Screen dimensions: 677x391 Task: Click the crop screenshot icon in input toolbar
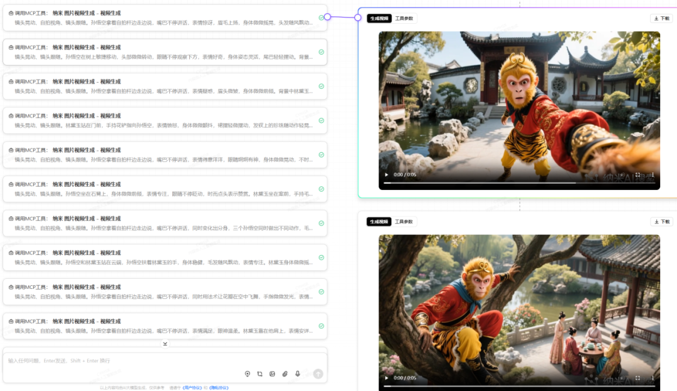(260, 373)
